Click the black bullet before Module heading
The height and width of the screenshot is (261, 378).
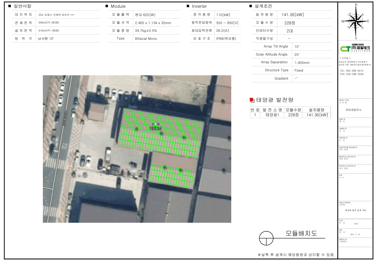(107, 6)
